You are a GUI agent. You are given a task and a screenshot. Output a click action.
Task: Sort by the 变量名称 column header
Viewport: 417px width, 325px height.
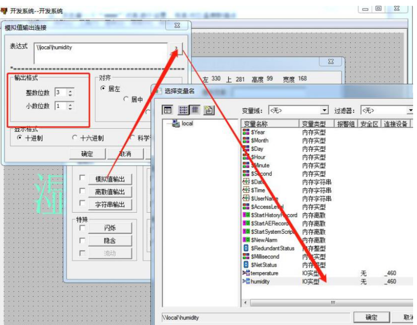[270, 124]
